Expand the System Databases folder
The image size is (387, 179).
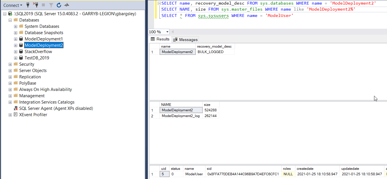(16, 26)
